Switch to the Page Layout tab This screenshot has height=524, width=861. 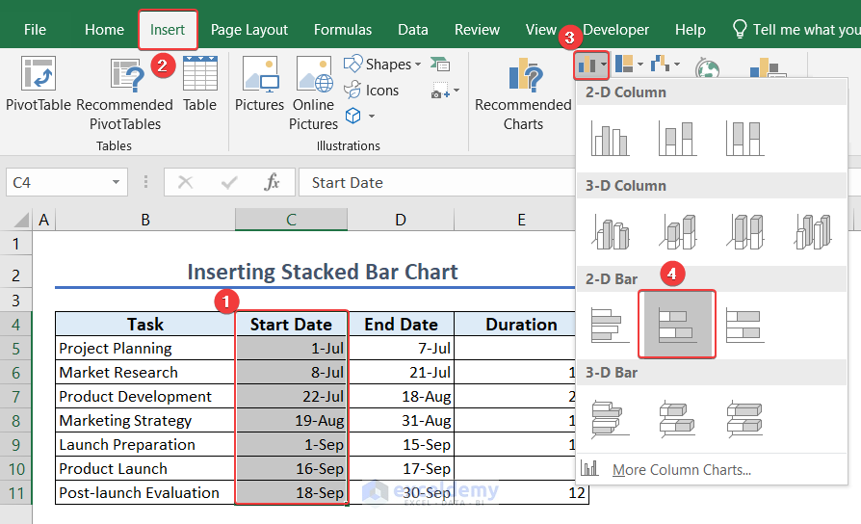click(x=249, y=30)
